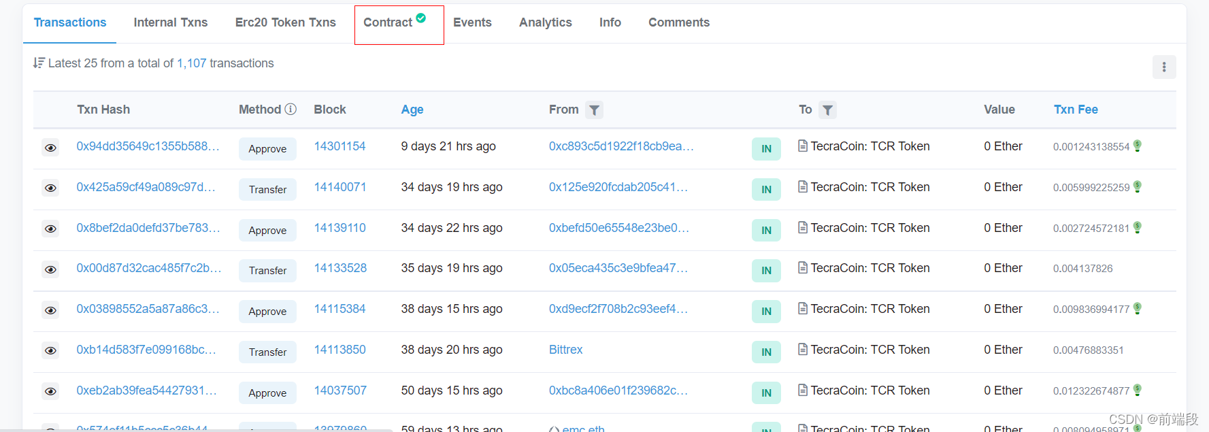The width and height of the screenshot is (1209, 432).
Task: Open block 14140071
Action: coord(340,187)
